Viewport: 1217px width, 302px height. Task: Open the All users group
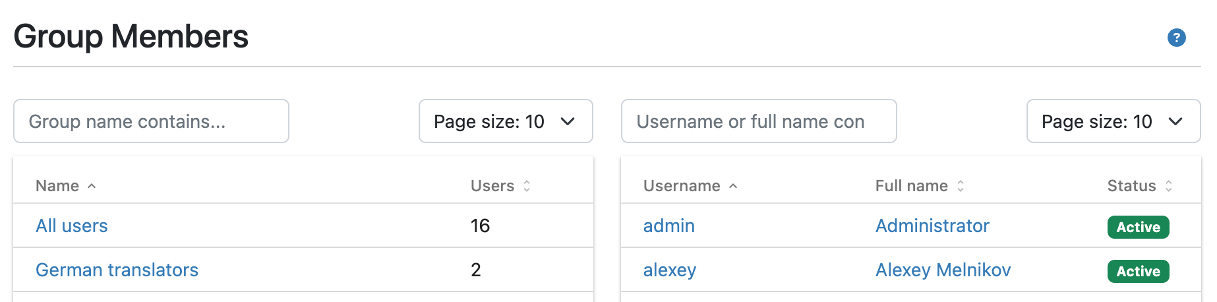coord(72,226)
